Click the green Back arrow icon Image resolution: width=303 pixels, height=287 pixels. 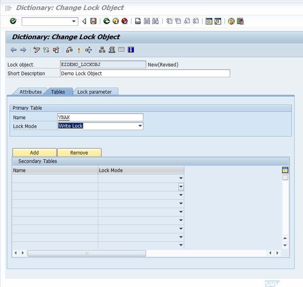106,21
